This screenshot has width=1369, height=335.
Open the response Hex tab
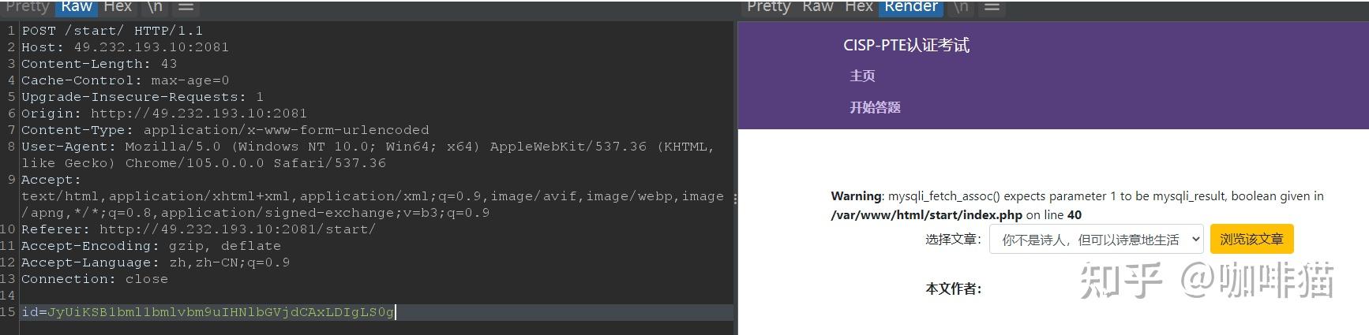(858, 7)
